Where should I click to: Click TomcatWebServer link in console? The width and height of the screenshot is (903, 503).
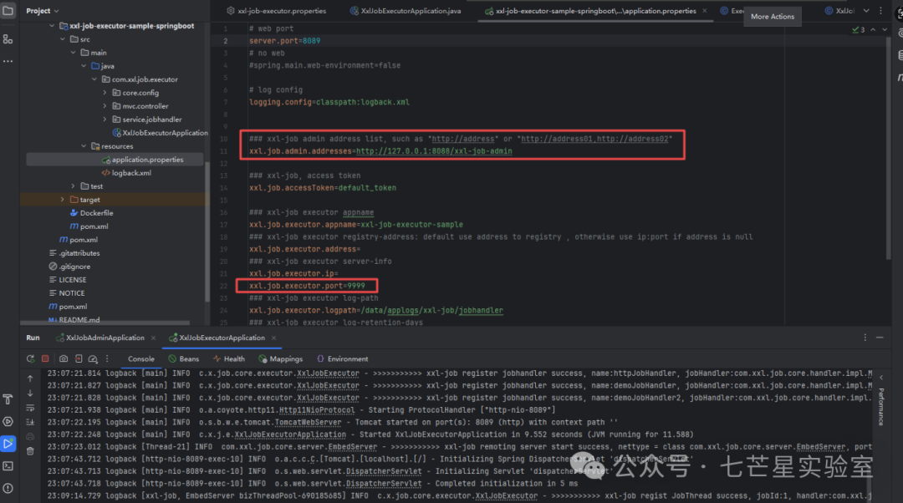point(308,423)
